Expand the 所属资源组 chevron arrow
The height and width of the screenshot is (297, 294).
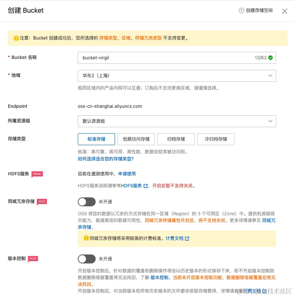click(x=271, y=121)
